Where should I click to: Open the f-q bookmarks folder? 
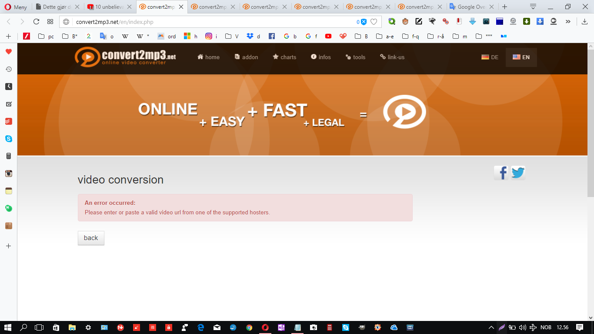tap(411, 37)
